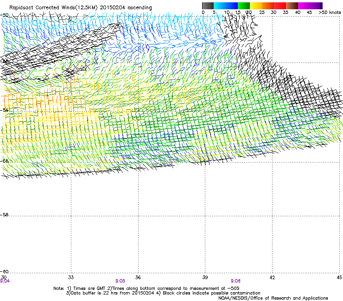Click the NOAA/NESDIS Office of Research credit
Screen dimensions: 343x301
[x=273, y=298]
